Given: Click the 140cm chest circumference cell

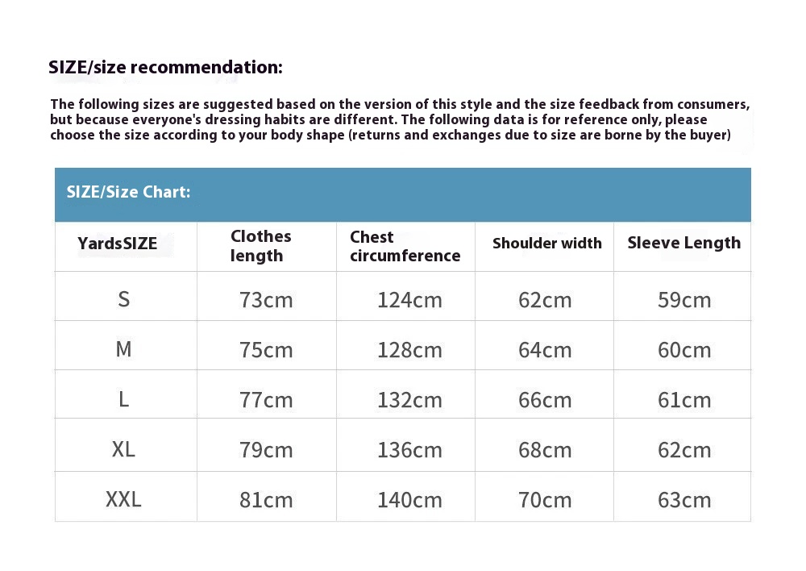Looking at the screenshot, I should pyautogui.click(x=409, y=500).
